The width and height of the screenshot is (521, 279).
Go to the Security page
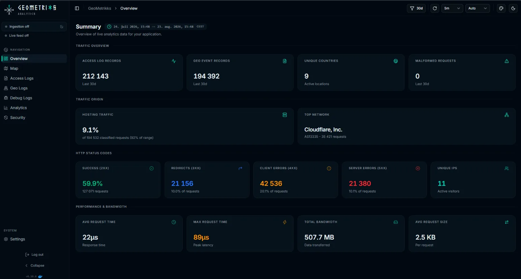(34, 118)
